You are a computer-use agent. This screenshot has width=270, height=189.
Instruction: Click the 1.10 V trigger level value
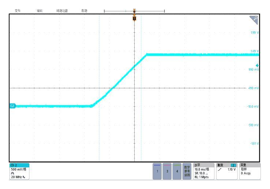[x=232, y=170]
